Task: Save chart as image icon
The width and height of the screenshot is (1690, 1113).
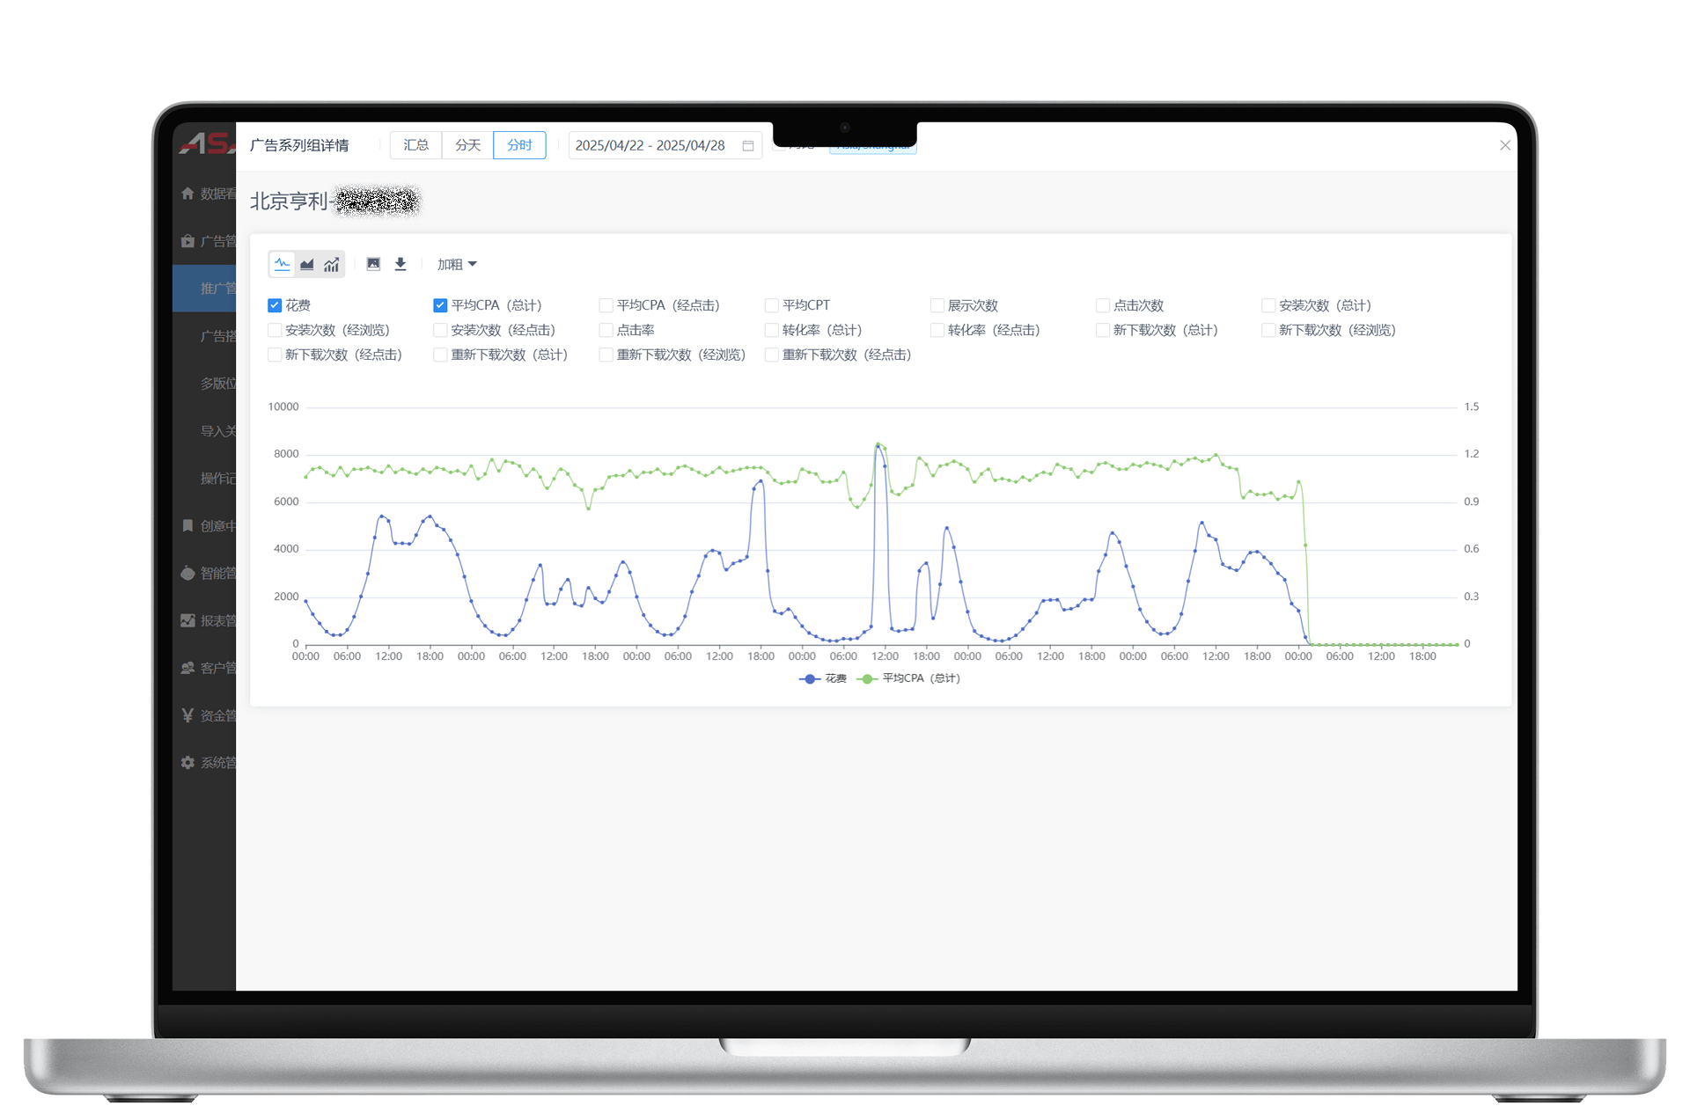Action: [373, 264]
